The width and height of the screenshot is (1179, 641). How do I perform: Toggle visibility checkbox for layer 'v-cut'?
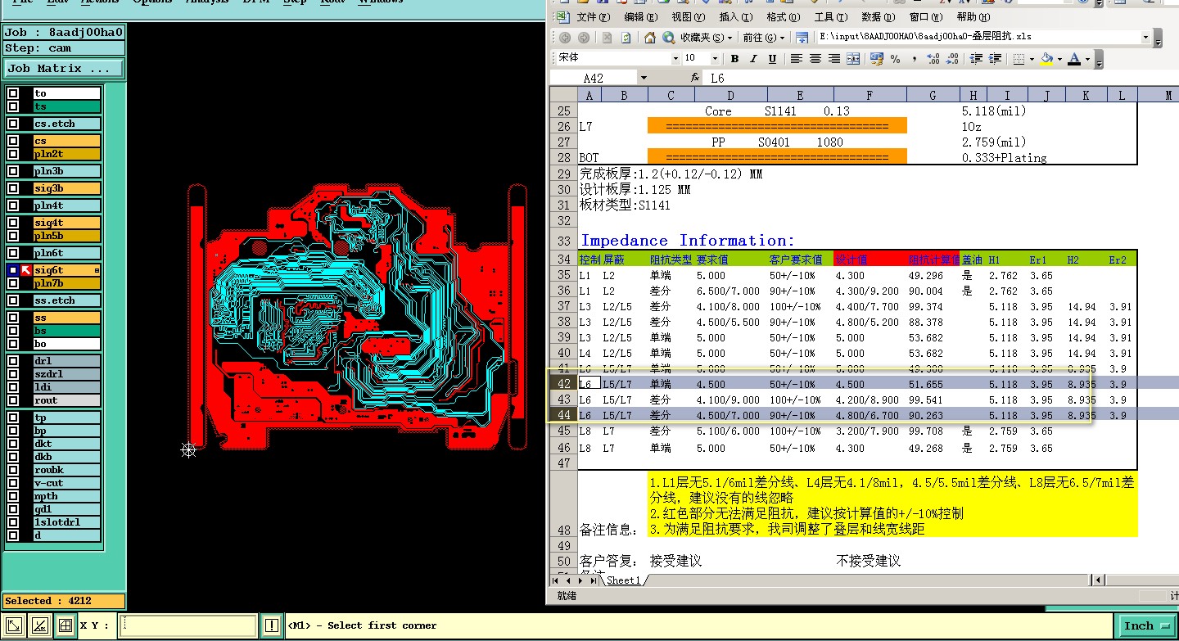click(x=13, y=483)
